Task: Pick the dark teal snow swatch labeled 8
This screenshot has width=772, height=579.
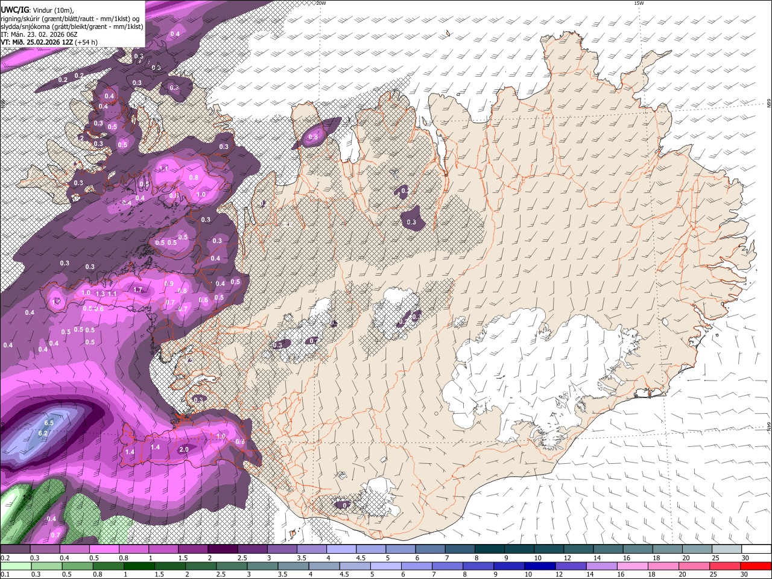Action: [489, 549]
